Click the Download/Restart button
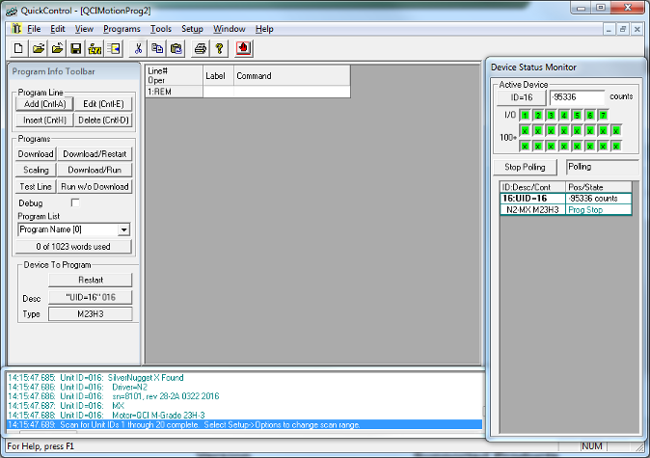Image resolution: width=650 pixels, height=458 pixels. coord(95,154)
